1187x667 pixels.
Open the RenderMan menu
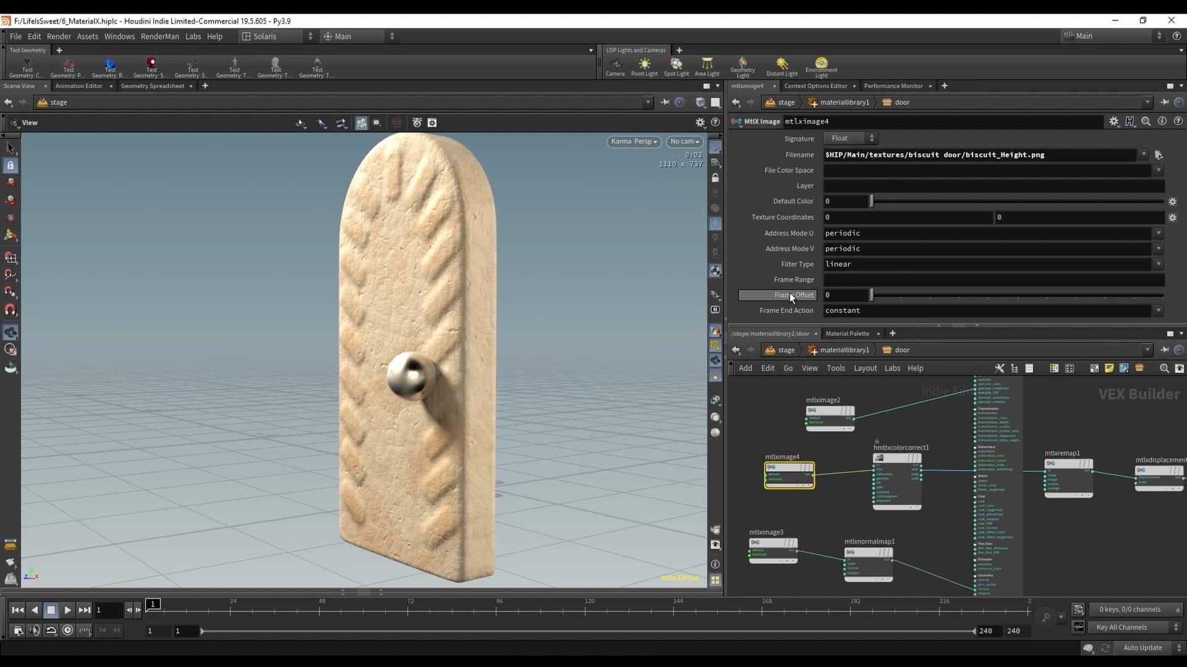click(x=160, y=36)
